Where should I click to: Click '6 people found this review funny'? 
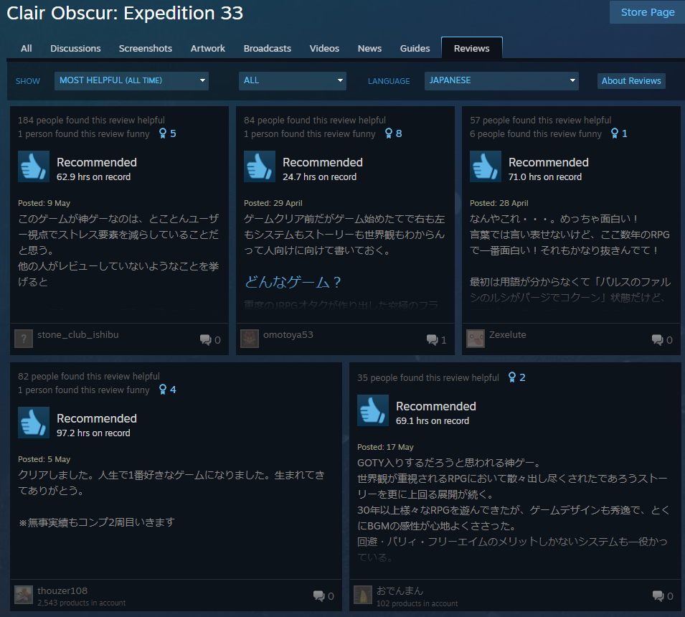coord(536,134)
